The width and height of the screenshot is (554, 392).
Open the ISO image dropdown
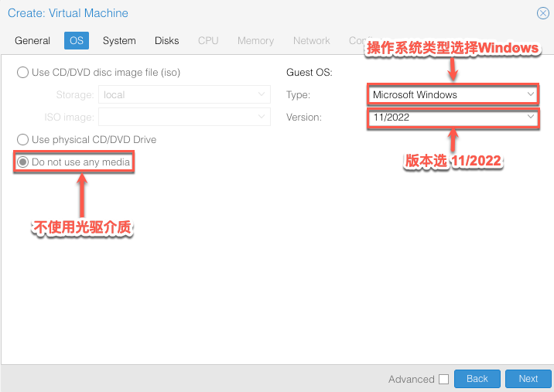(x=261, y=117)
